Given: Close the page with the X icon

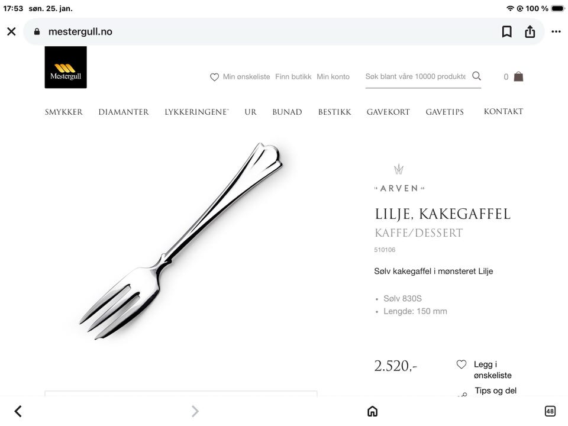Looking at the screenshot, I should click(12, 31).
